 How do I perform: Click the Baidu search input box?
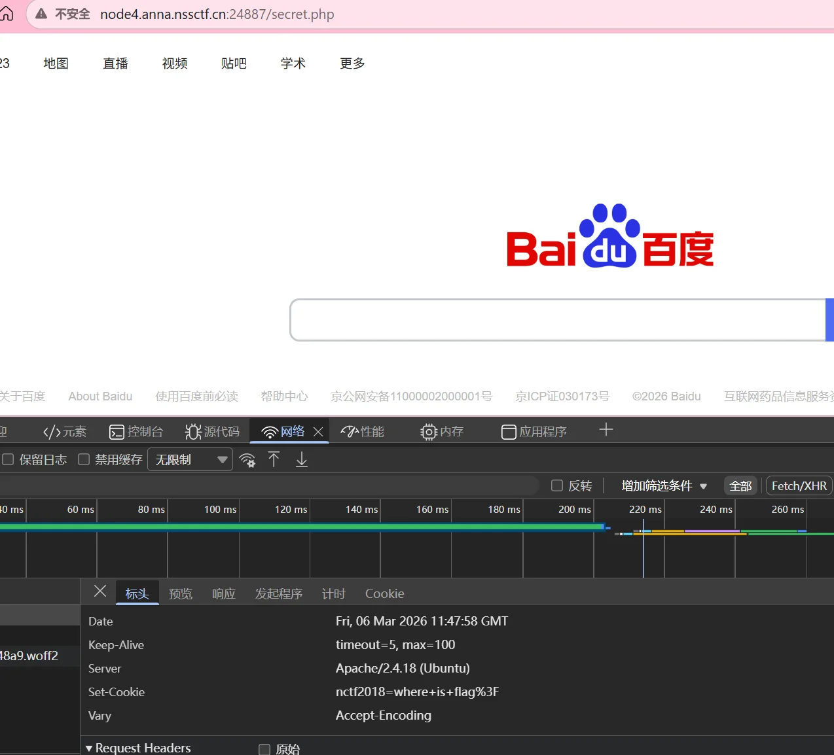556,321
